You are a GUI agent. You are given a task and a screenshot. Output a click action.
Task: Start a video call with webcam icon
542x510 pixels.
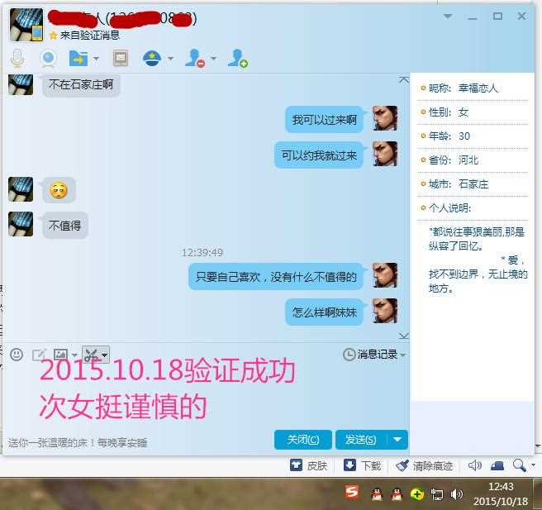tap(49, 59)
